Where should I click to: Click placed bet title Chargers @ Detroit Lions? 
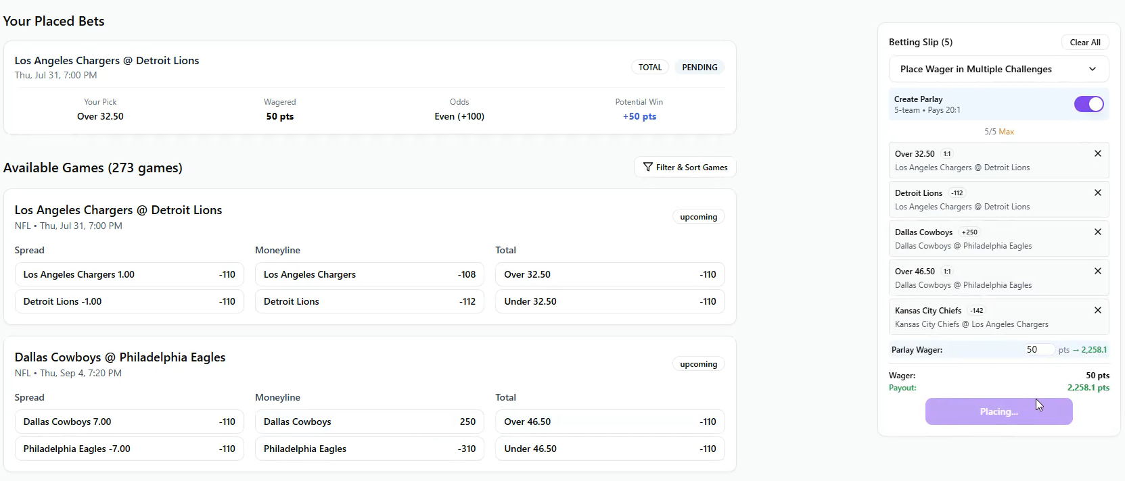click(x=107, y=60)
